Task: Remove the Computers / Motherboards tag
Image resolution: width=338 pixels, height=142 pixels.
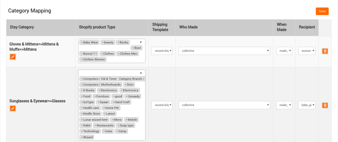Action: coord(82,85)
